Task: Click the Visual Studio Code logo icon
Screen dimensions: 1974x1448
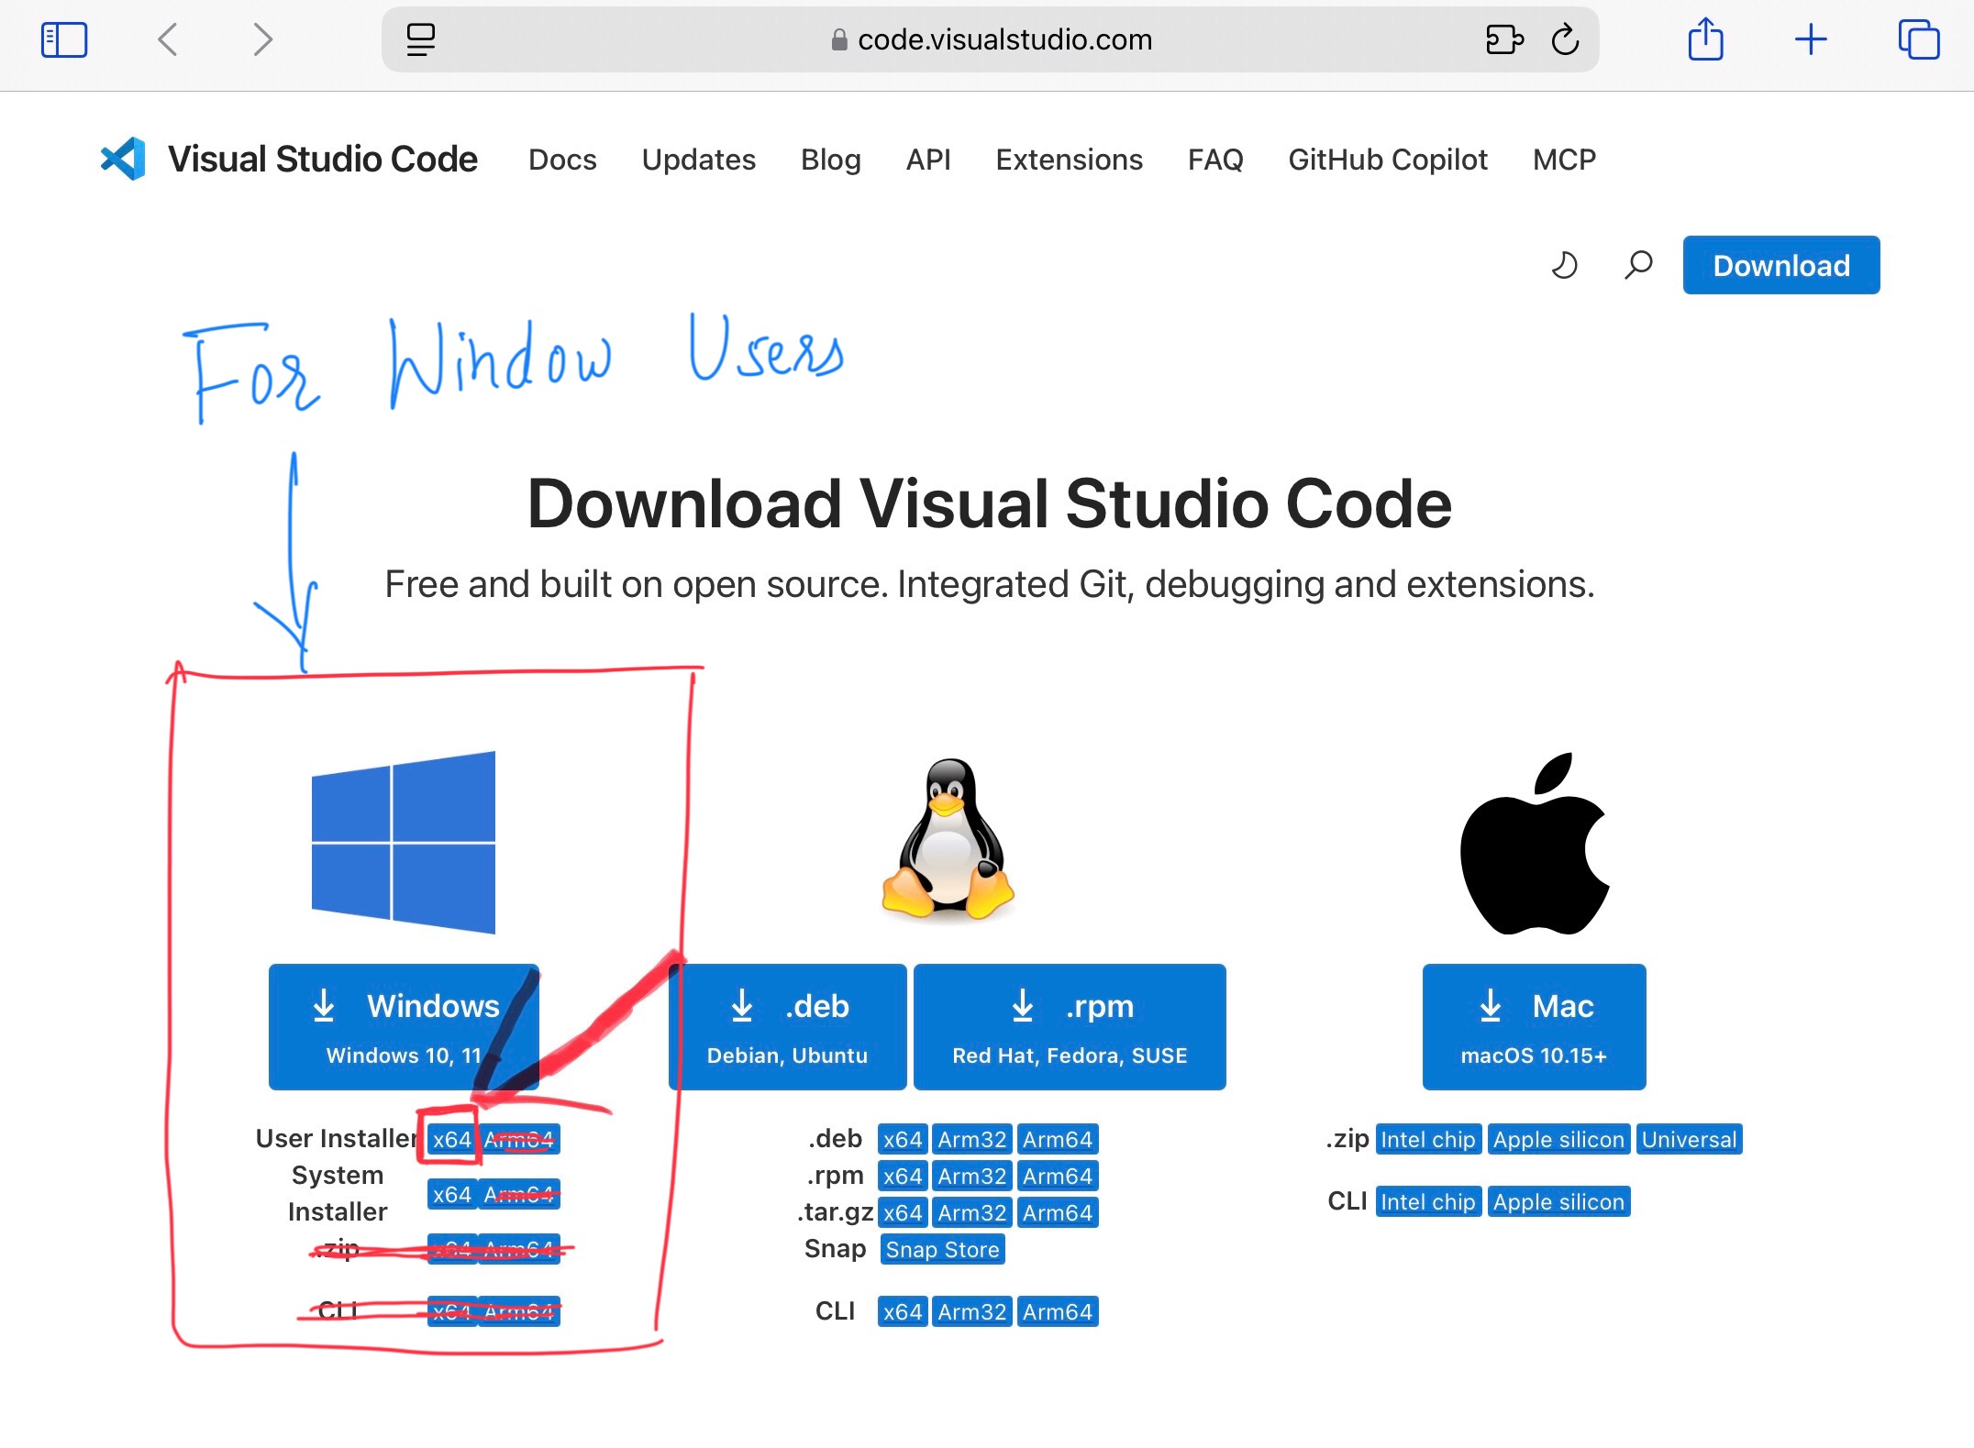Action: click(123, 160)
